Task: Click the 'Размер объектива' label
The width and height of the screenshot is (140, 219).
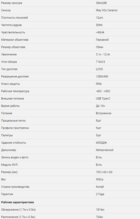Action: coord(13,47)
